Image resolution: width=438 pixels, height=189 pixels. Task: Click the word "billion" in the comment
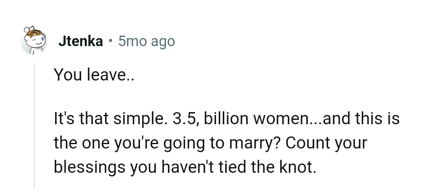(221, 120)
